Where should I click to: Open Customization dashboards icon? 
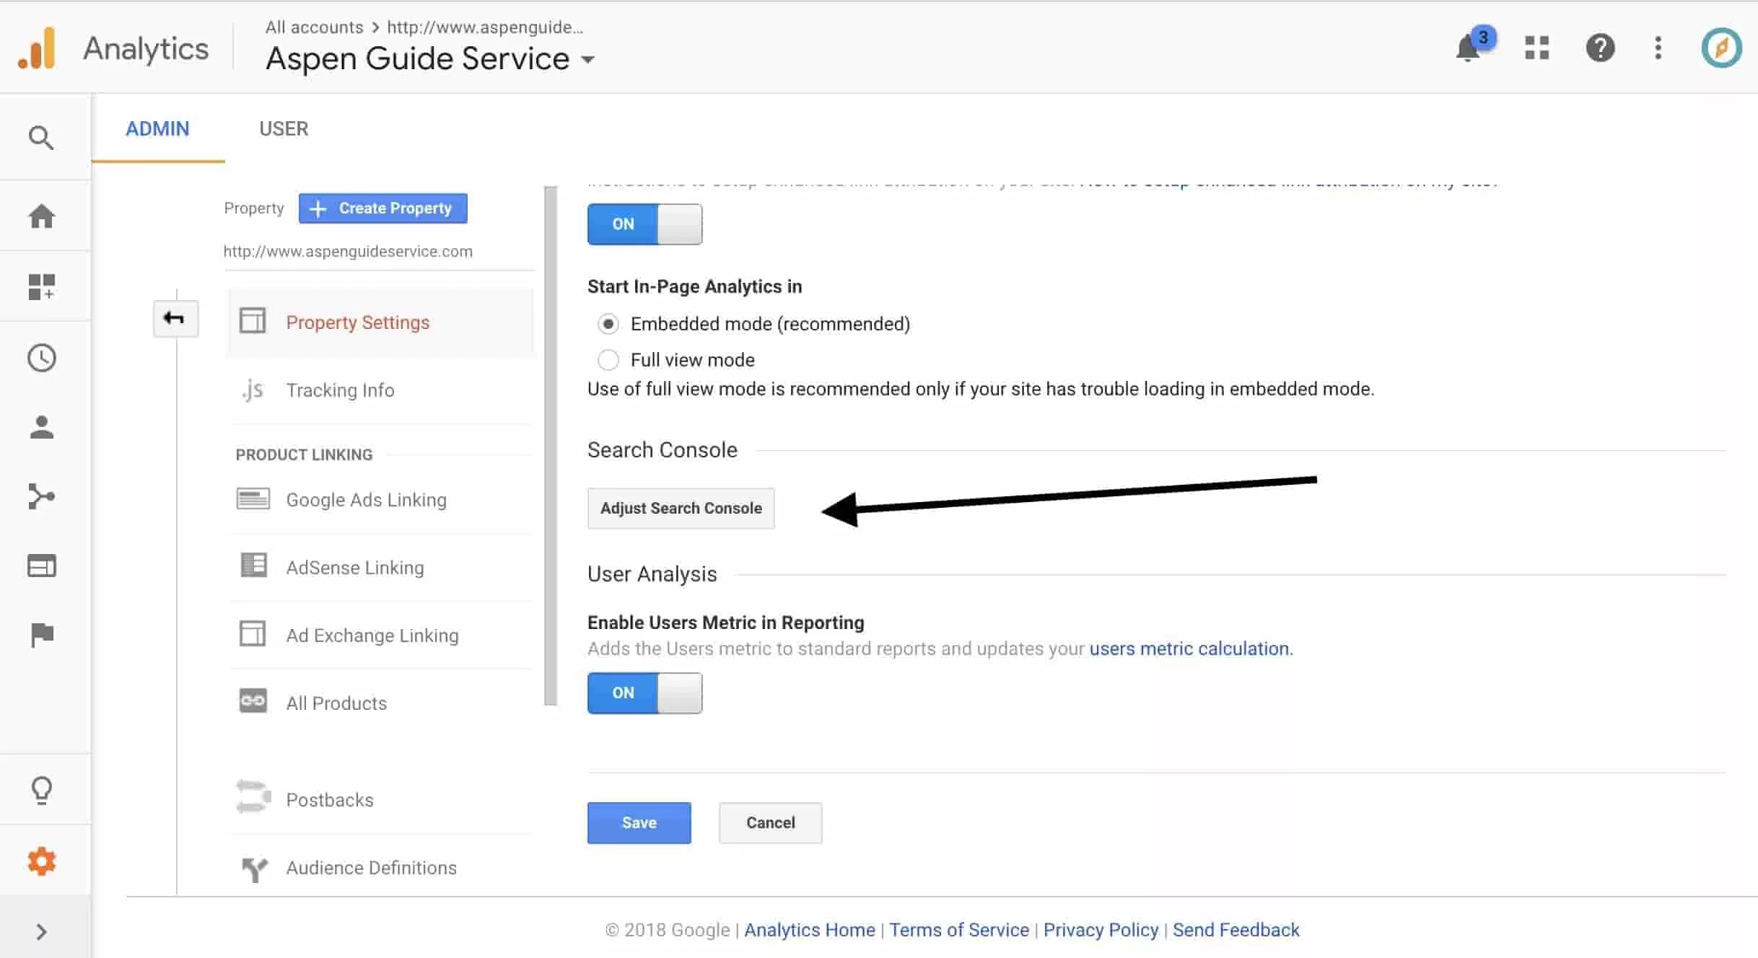pos(41,286)
